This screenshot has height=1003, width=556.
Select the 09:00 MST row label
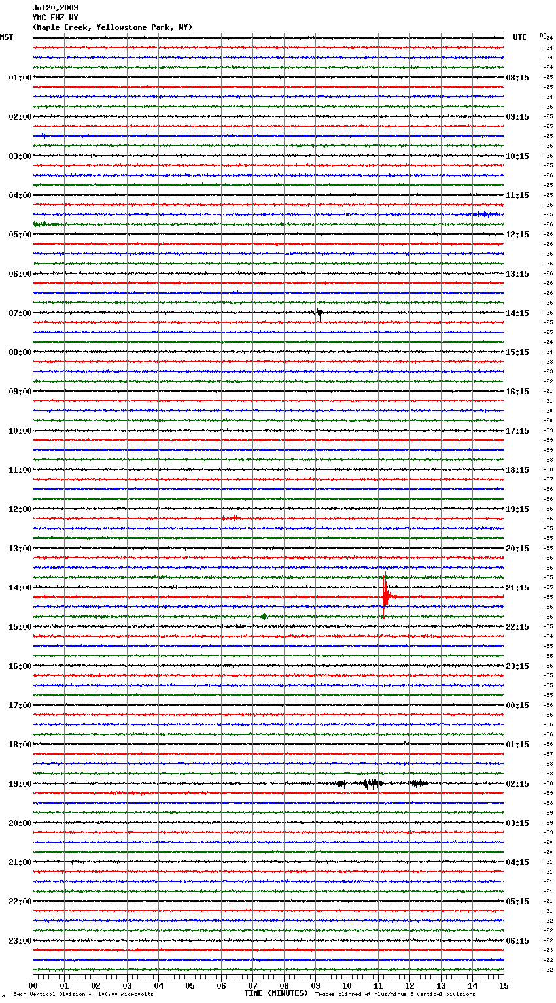click(x=20, y=392)
